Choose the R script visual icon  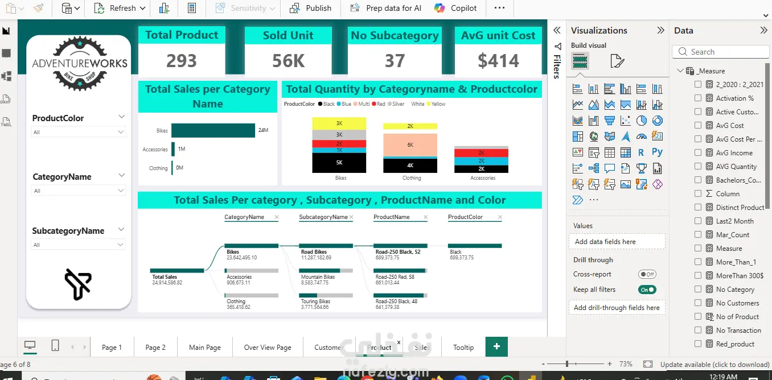pos(641,152)
